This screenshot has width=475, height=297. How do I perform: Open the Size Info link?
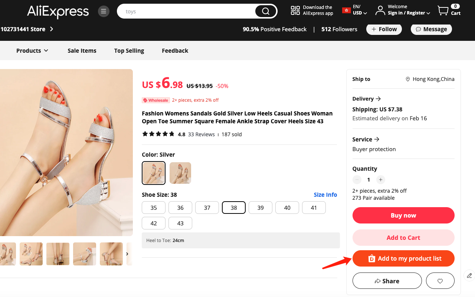tap(325, 195)
